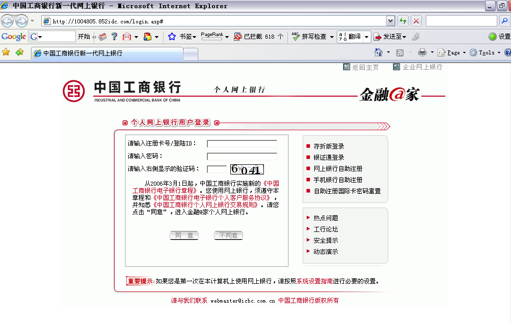This screenshot has width=511, height=323.
Task: Click the green Refresh page icon
Action: click(x=403, y=21)
